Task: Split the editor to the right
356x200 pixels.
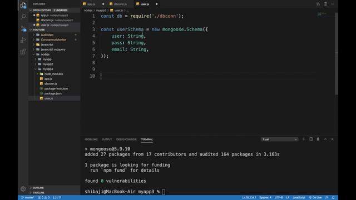Action: coord(325,4)
